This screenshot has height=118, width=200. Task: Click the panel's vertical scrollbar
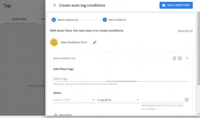coord(198,48)
